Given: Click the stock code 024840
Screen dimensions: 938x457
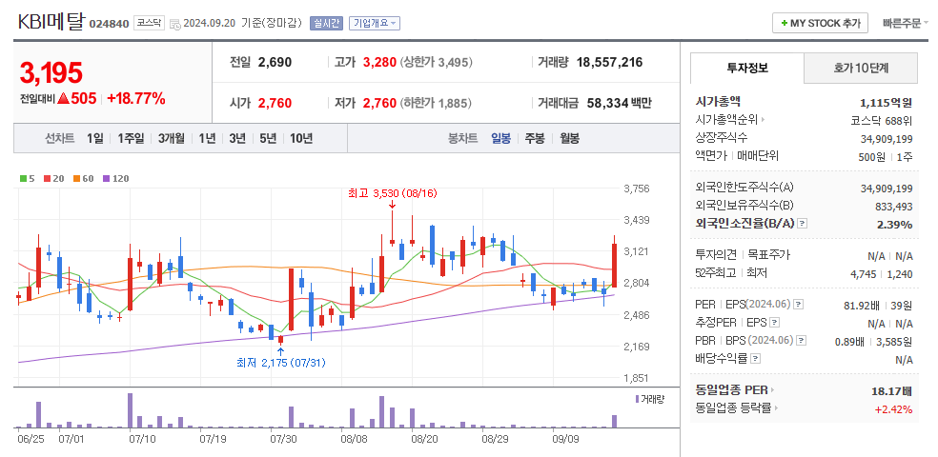Looking at the screenshot, I should [x=109, y=24].
